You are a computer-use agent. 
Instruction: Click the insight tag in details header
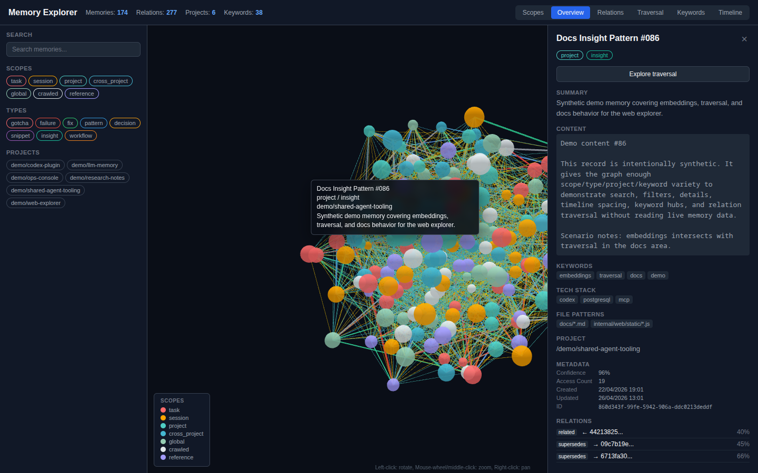point(599,55)
